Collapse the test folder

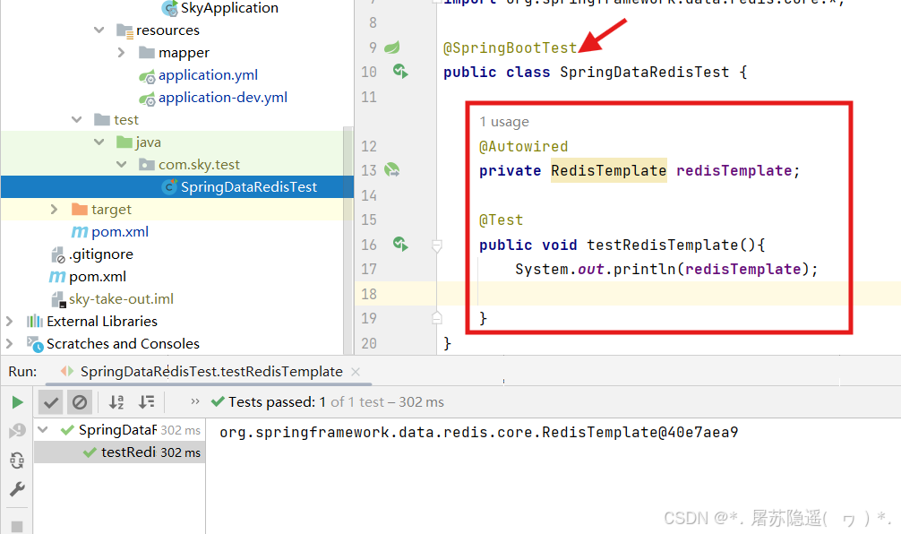point(76,119)
